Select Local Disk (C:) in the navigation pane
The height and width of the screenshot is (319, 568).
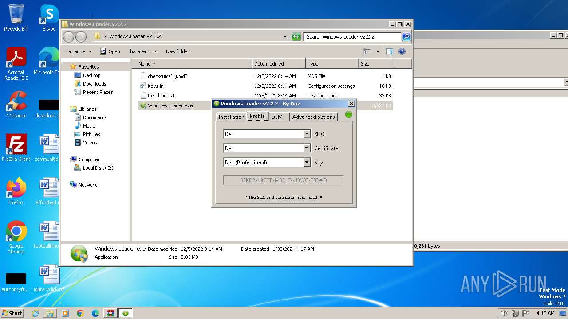(98, 168)
